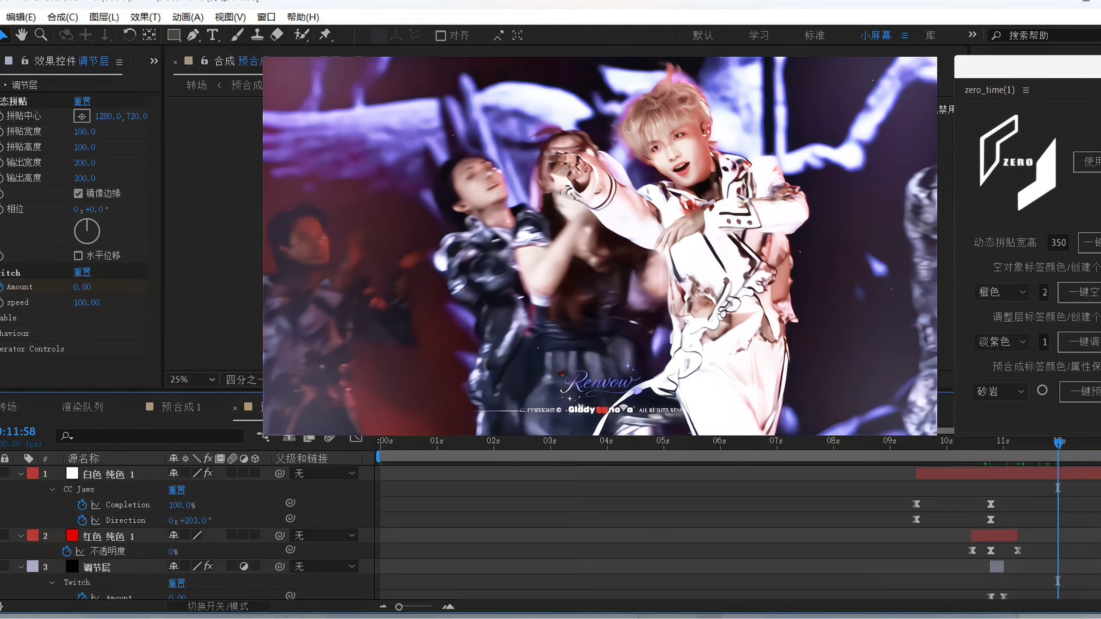Open the 动画(A) menu
1101x619 pixels.
[x=188, y=17]
